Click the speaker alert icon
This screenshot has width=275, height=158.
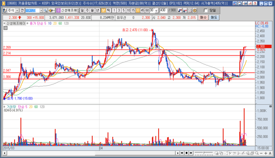pyautogui.click(x=51, y=10)
